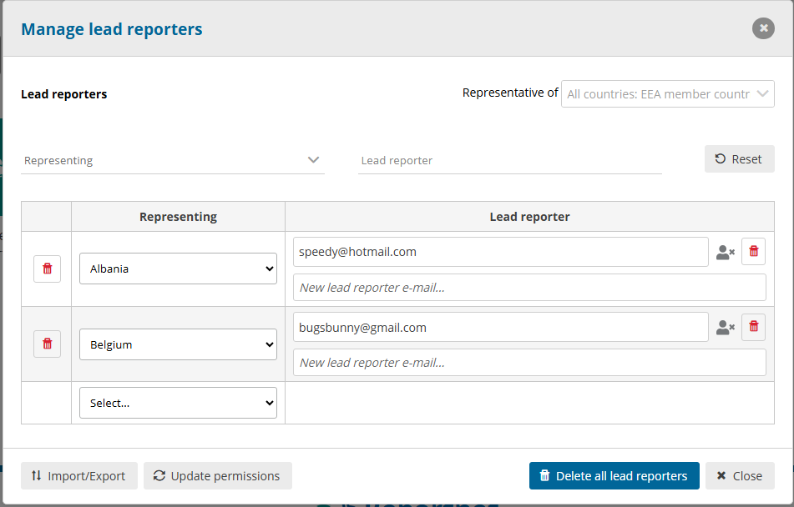794x507 pixels.
Task: Focus the Lead reporter filter field
Action: tap(509, 160)
